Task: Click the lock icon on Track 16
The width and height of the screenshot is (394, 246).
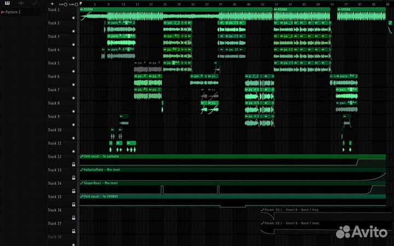Action: [73, 218]
